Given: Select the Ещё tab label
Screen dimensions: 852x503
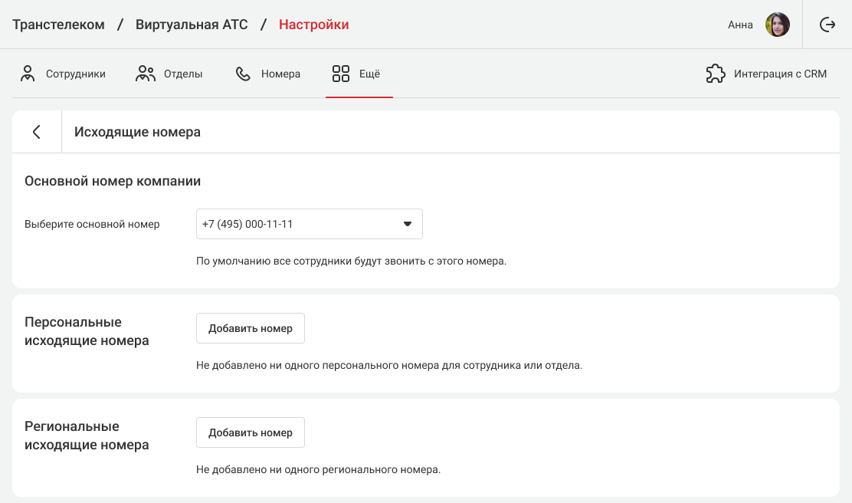Looking at the screenshot, I should pyautogui.click(x=369, y=74).
